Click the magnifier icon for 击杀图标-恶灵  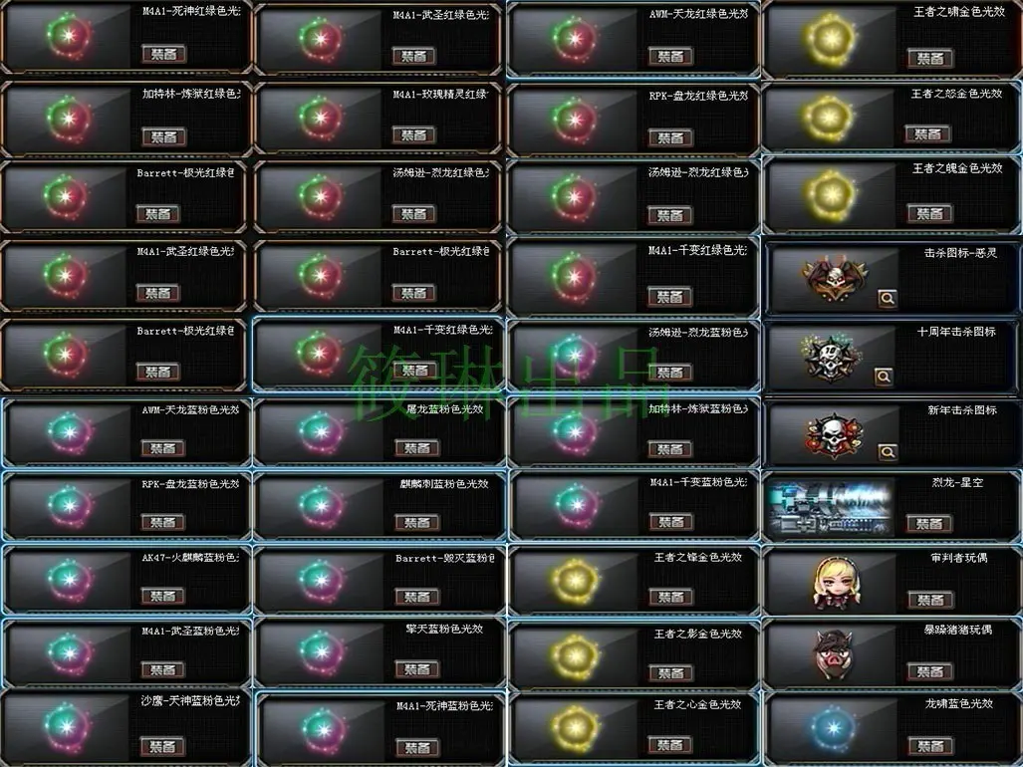tap(888, 298)
